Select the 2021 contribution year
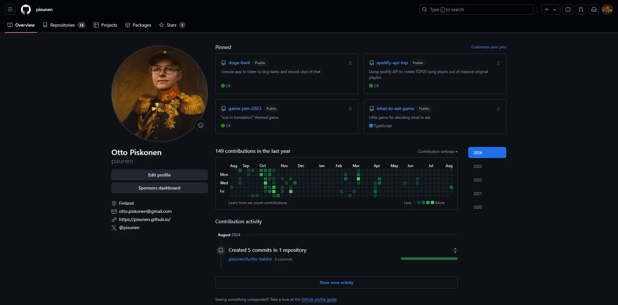 pyautogui.click(x=487, y=193)
